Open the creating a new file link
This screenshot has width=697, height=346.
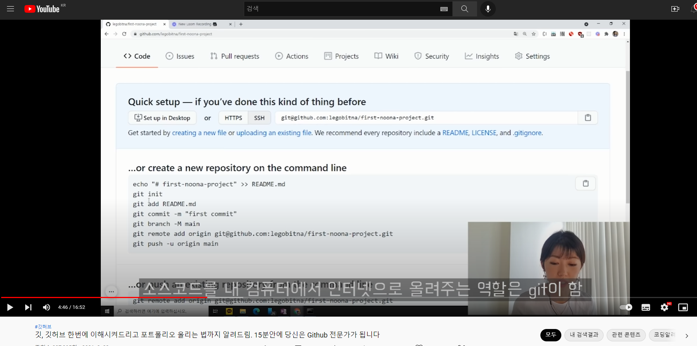[x=199, y=133]
